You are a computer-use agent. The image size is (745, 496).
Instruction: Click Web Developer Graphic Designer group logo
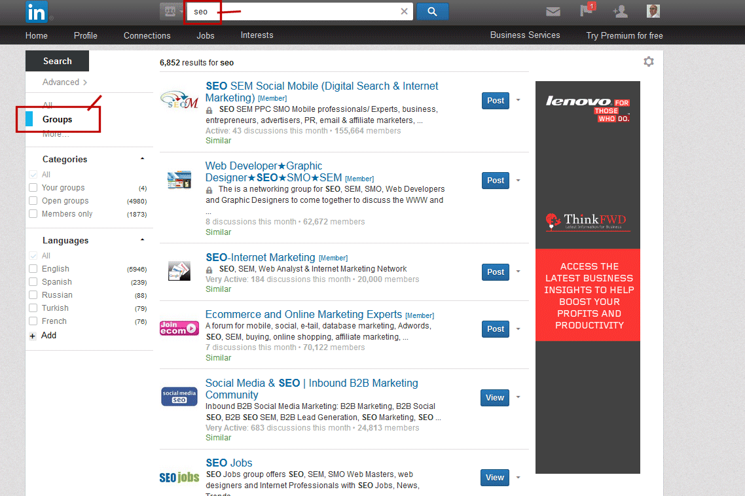coord(179,179)
